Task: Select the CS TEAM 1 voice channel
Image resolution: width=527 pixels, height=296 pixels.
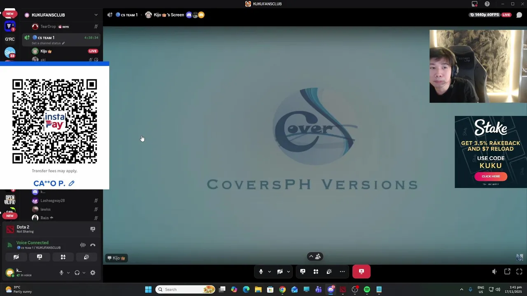Action: click(61, 40)
